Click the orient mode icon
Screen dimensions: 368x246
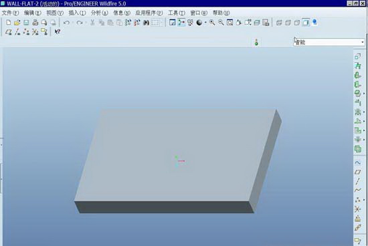click(190, 23)
